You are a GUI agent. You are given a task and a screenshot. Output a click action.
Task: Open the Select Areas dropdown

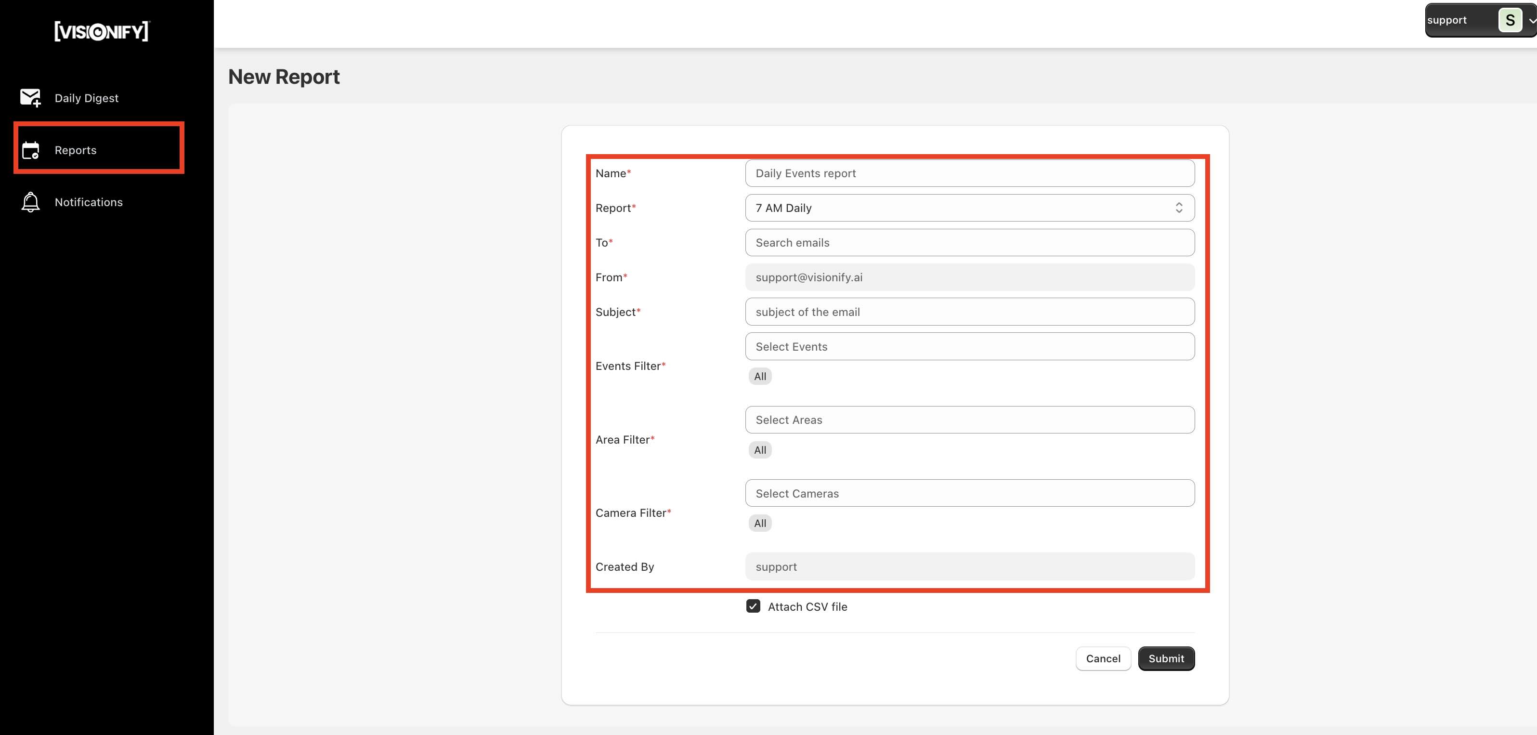(x=969, y=420)
